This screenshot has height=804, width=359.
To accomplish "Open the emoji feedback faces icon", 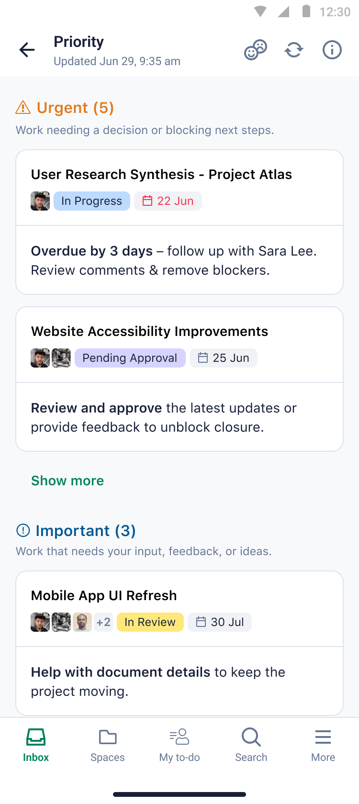I will tap(256, 50).
